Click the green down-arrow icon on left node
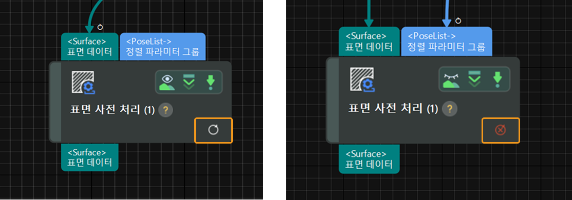Screen dimensions: 572x200 (x=211, y=83)
